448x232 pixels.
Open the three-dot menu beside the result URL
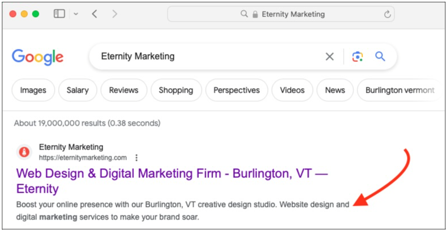click(x=137, y=158)
